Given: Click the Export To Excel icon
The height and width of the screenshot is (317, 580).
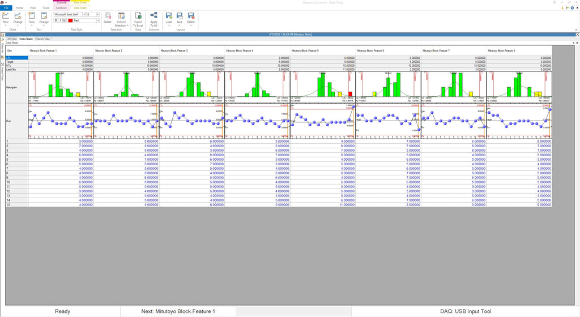Looking at the screenshot, I should coord(138,15).
